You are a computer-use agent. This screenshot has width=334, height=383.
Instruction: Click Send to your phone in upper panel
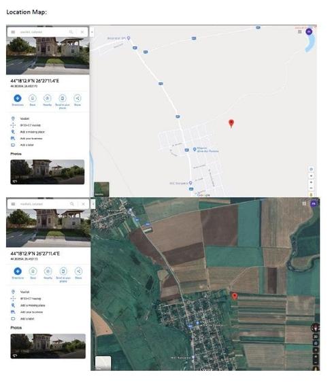coord(63,101)
